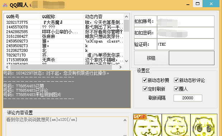Click the list's scroll up arrow
This screenshot has width=222, height=136.
point(127,17)
